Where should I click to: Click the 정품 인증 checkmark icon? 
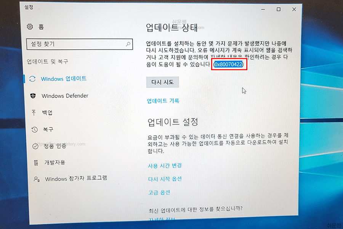click(x=35, y=146)
